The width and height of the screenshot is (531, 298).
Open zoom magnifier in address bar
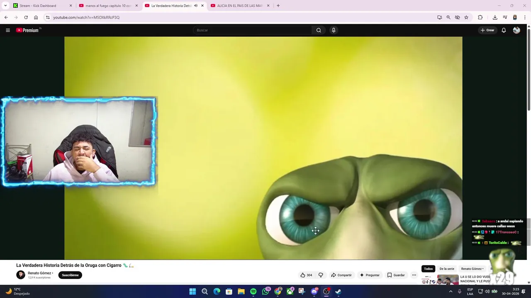pyautogui.click(x=448, y=17)
